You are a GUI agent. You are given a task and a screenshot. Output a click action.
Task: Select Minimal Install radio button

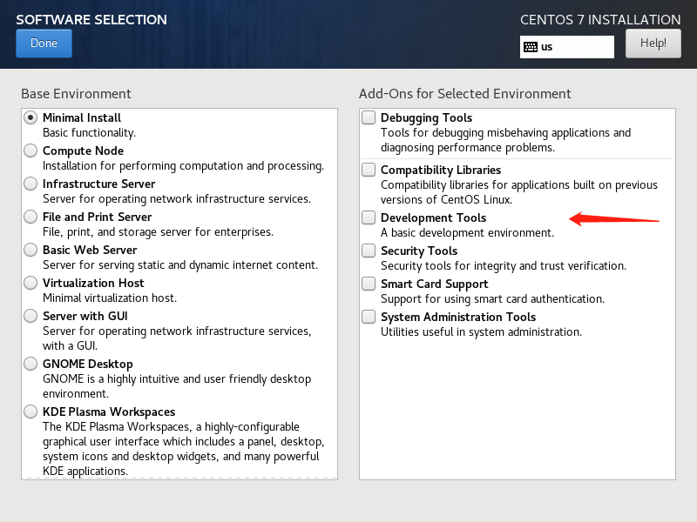click(x=30, y=117)
